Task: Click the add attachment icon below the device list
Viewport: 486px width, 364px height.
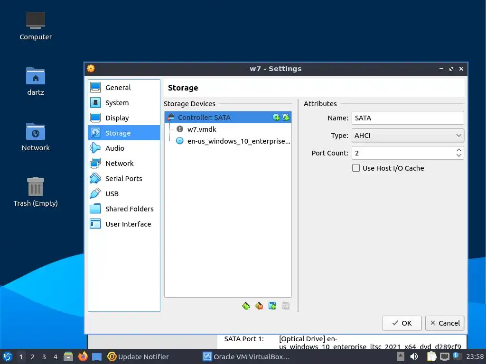Action: pos(272,306)
